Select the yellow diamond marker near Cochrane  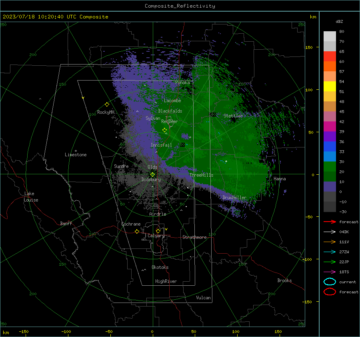(x=137, y=231)
